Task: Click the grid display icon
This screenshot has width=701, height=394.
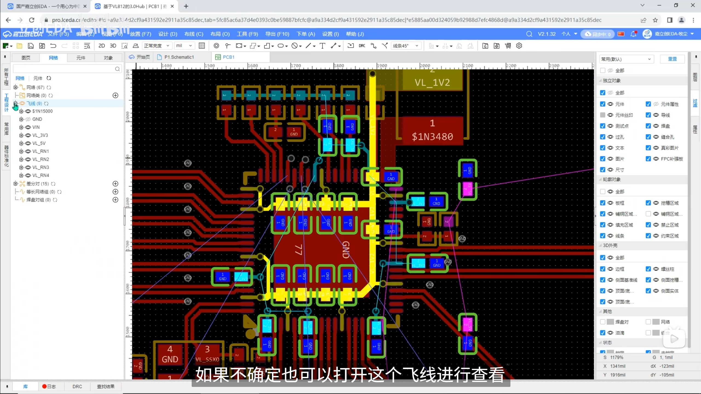Action: [202, 46]
